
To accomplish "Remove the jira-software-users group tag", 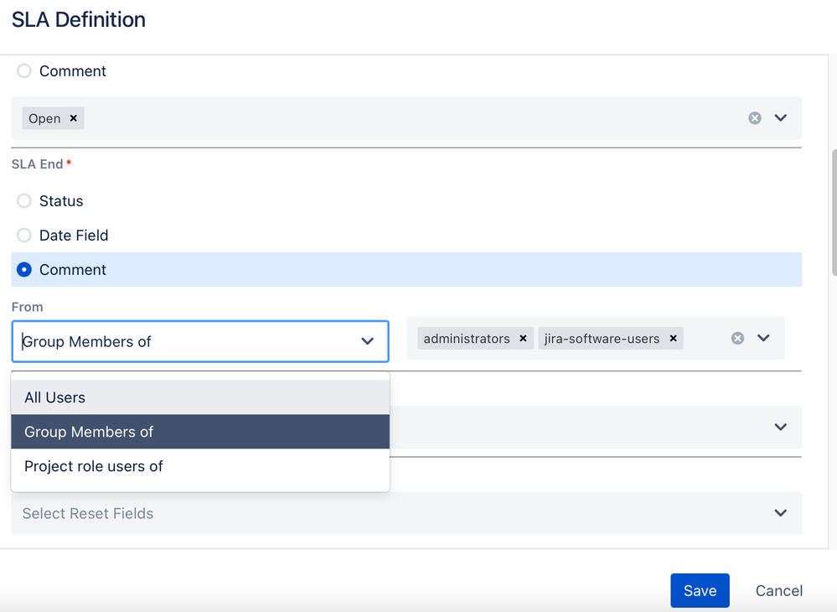I will click(673, 339).
